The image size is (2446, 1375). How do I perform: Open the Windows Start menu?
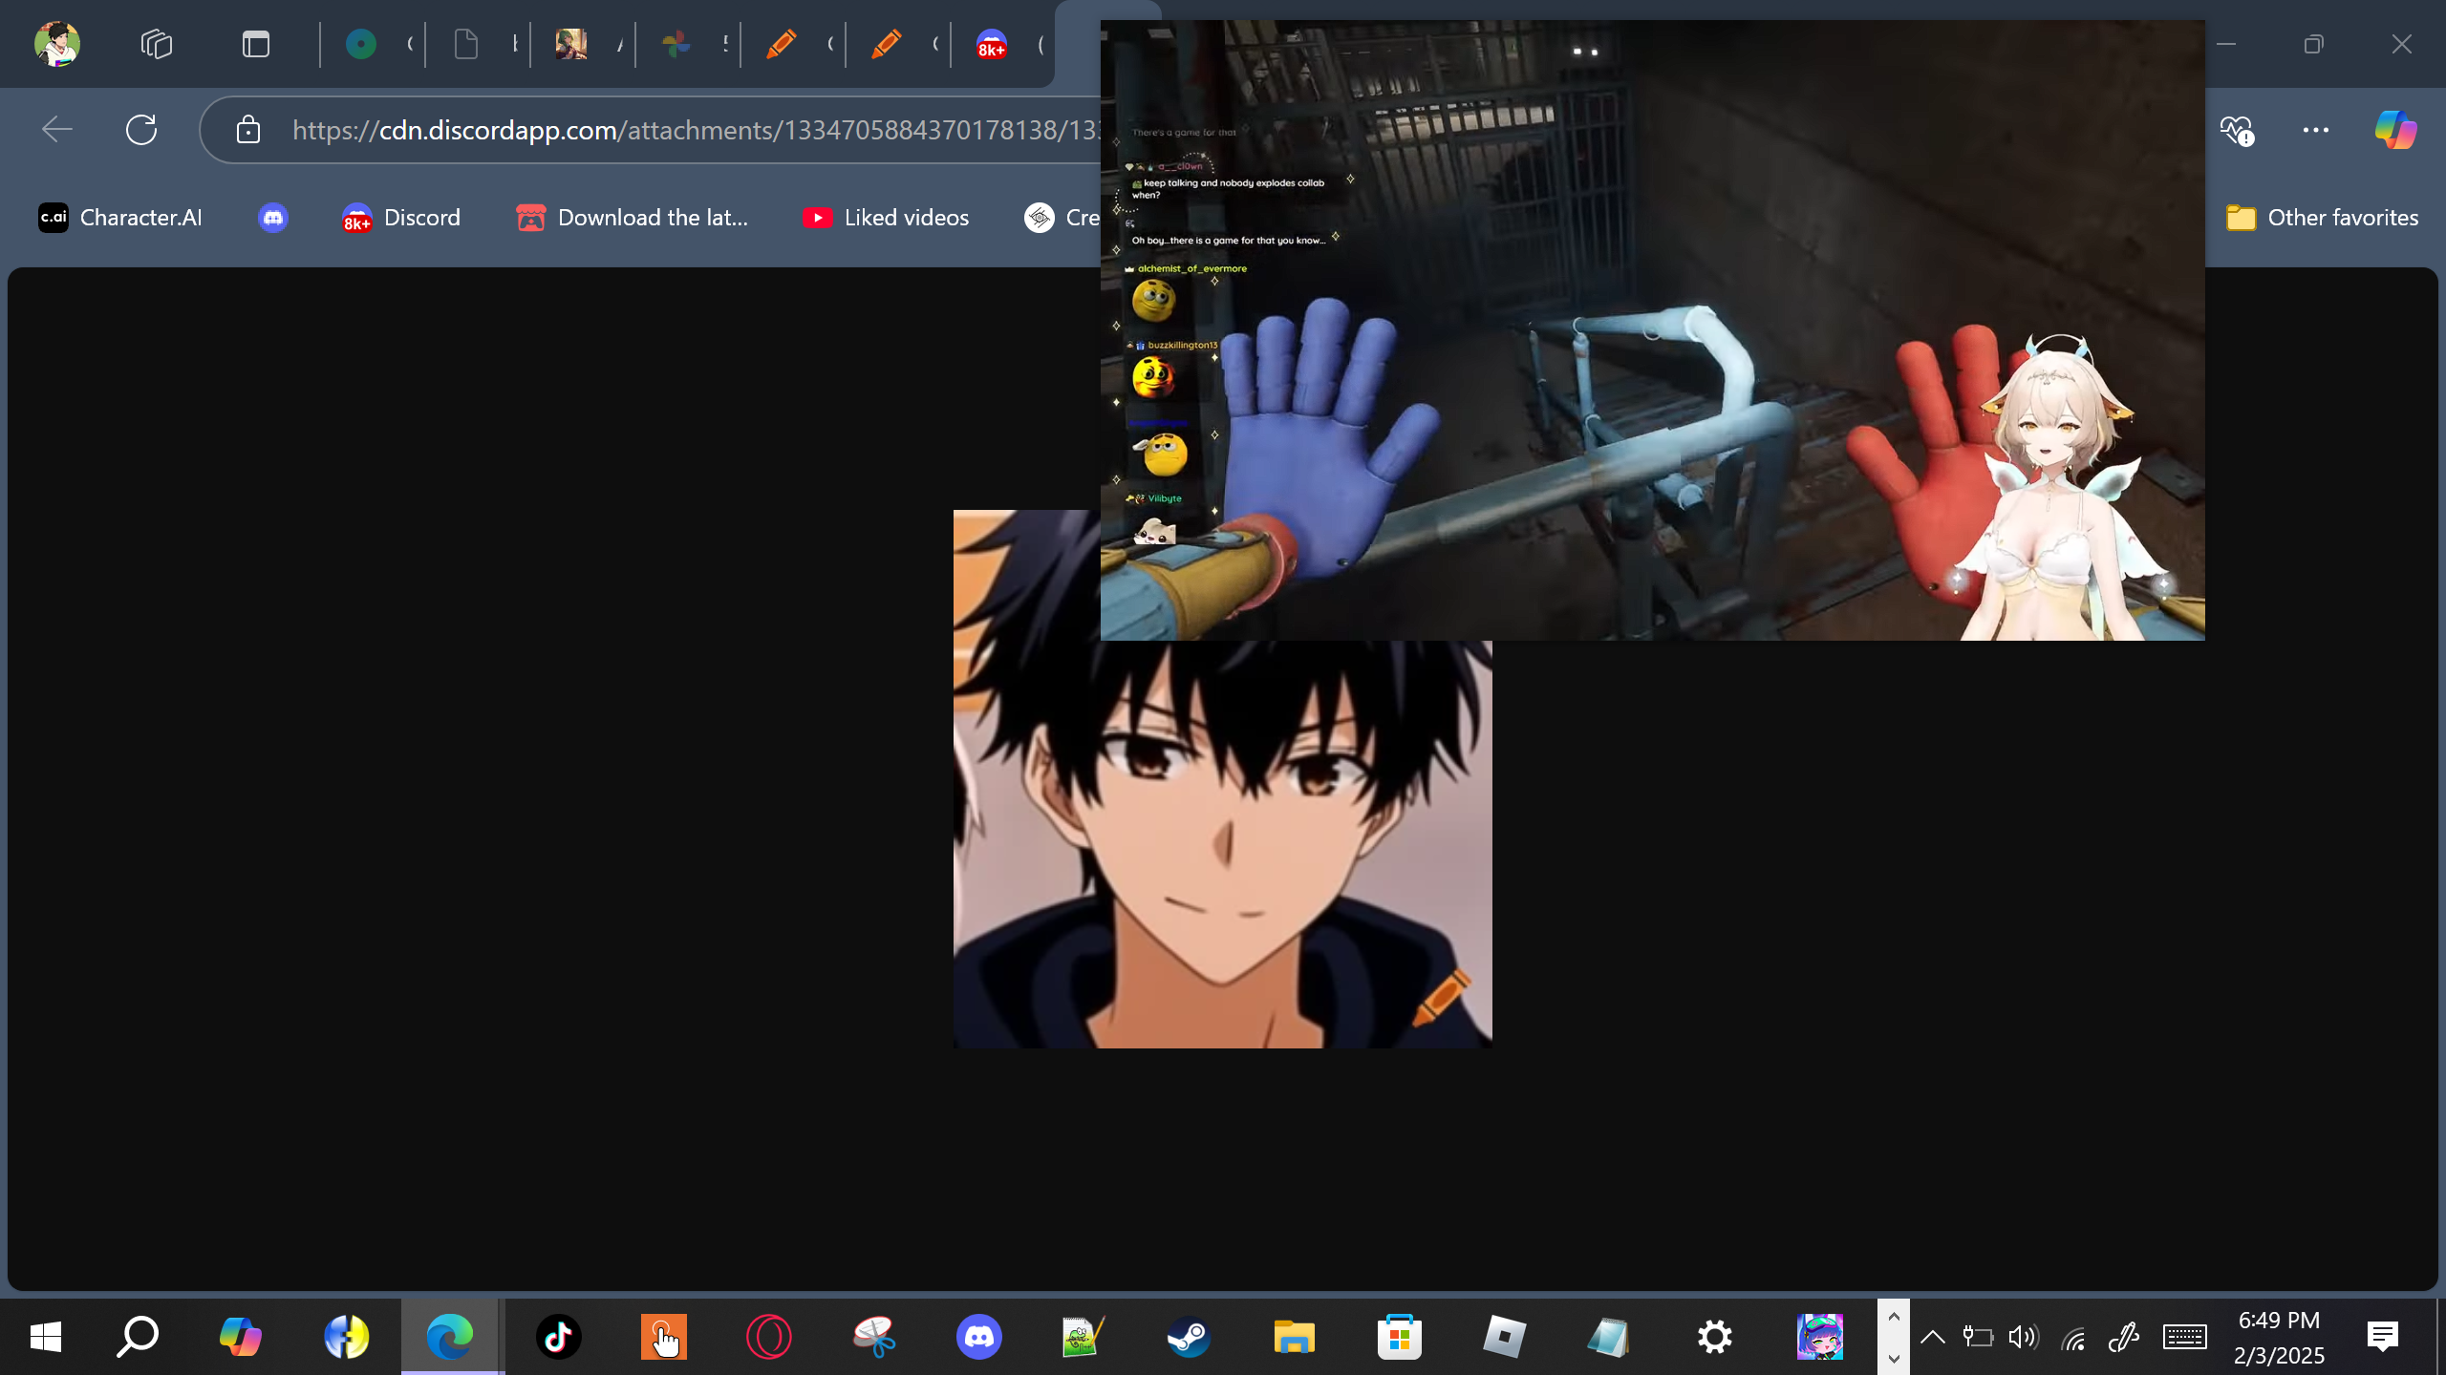pos(46,1337)
